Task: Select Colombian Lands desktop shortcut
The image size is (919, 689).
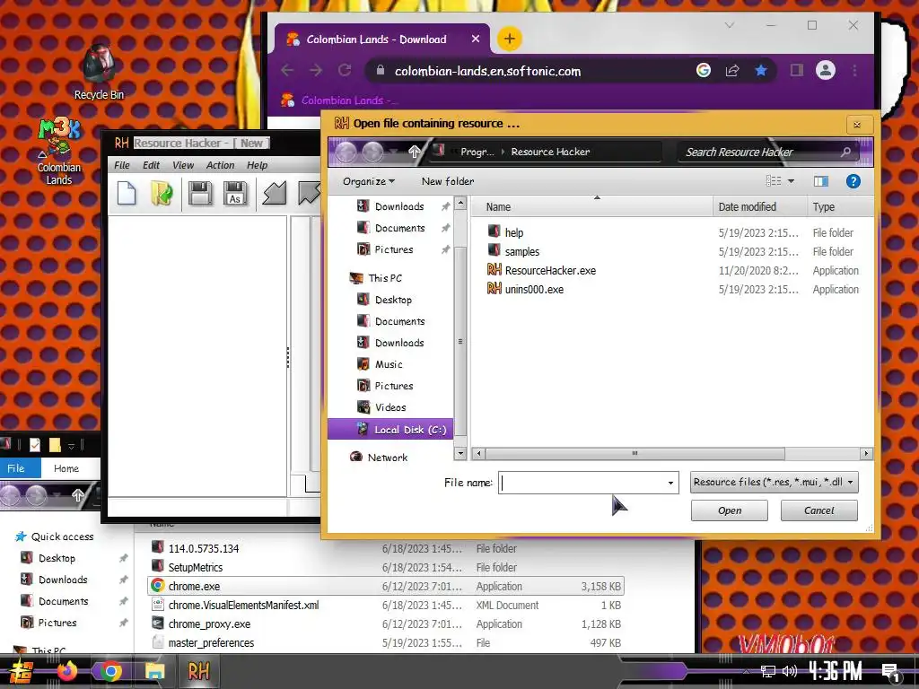Action: click(58, 153)
